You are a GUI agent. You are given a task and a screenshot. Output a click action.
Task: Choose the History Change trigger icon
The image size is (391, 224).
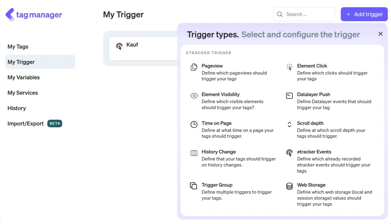(x=194, y=153)
